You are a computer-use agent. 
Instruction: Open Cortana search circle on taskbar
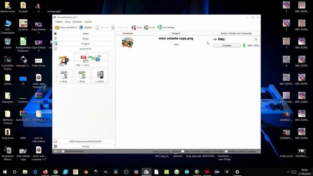click(x=15, y=172)
